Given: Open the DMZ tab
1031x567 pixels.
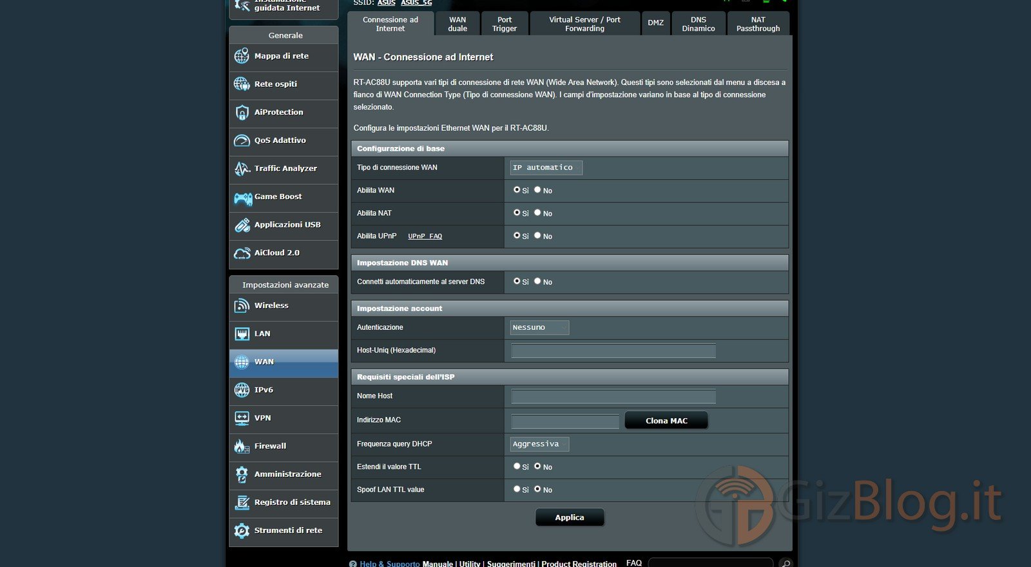Looking at the screenshot, I should (656, 23).
